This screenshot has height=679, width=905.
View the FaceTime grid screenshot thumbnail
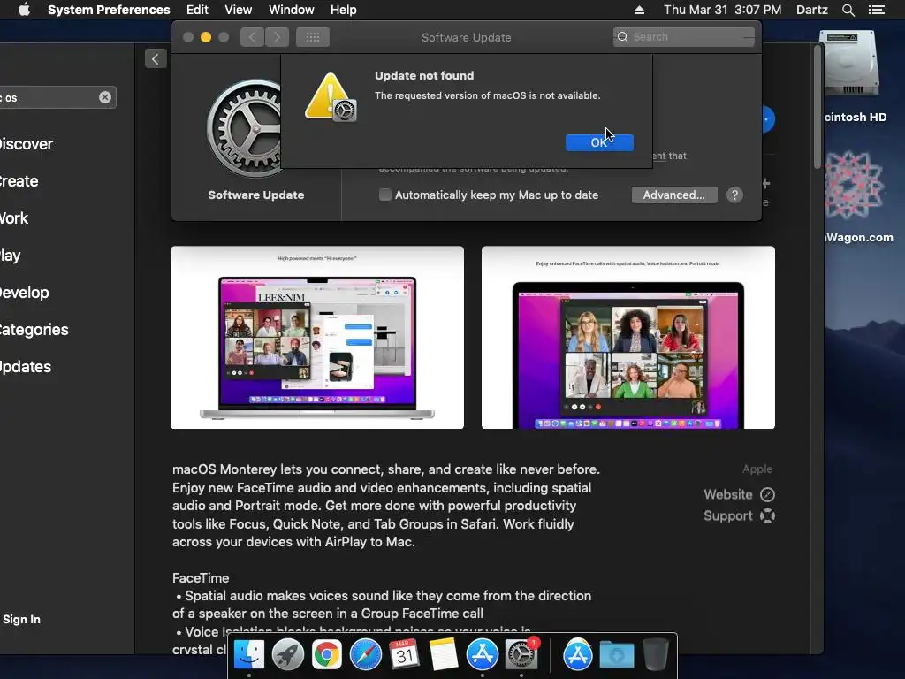pos(628,338)
